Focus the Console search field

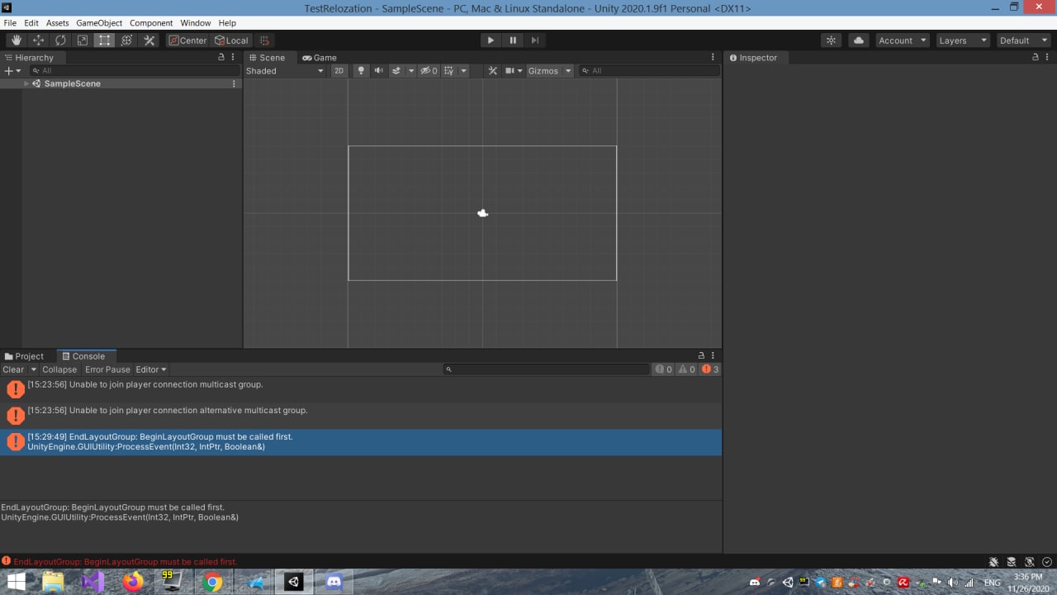click(547, 369)
